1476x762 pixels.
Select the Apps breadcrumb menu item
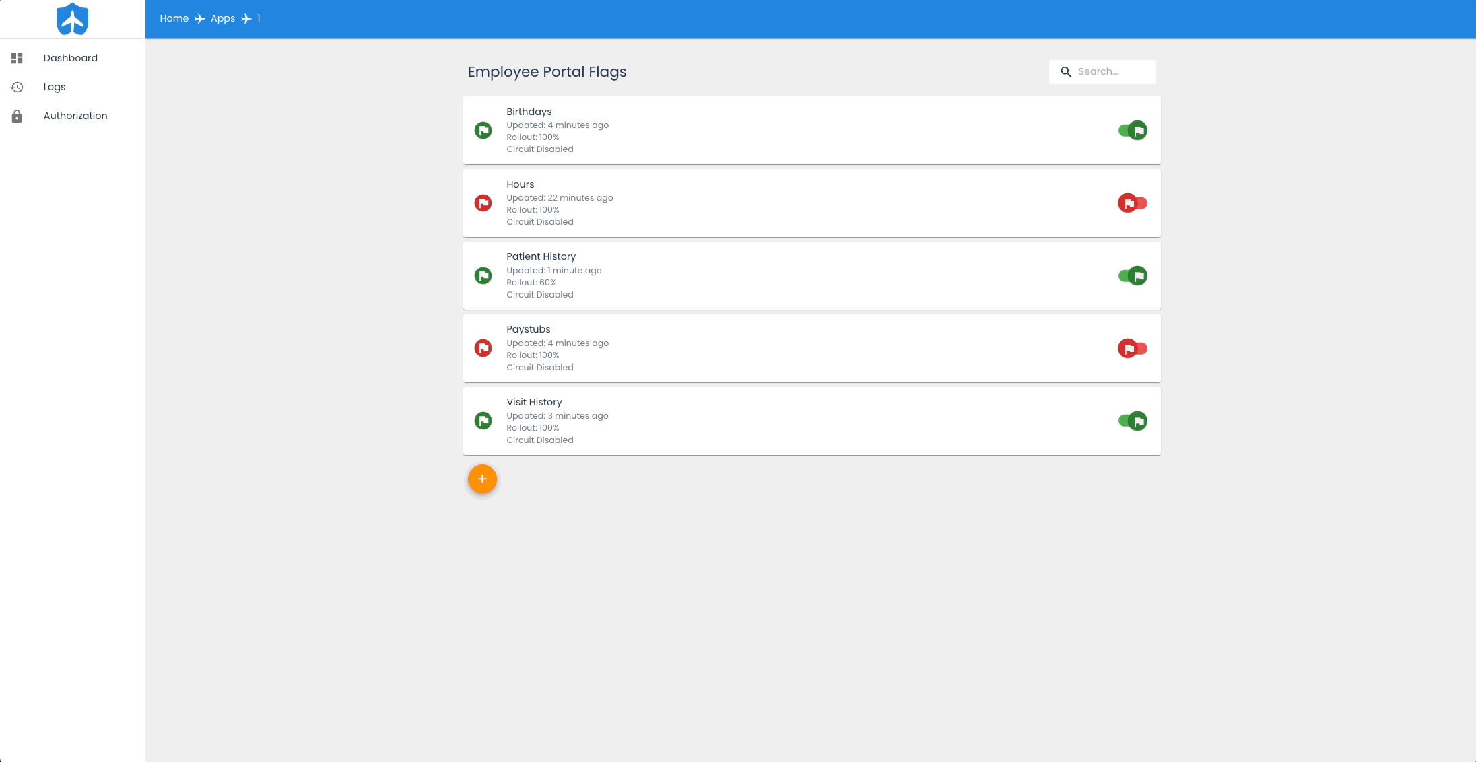[222, 18]
